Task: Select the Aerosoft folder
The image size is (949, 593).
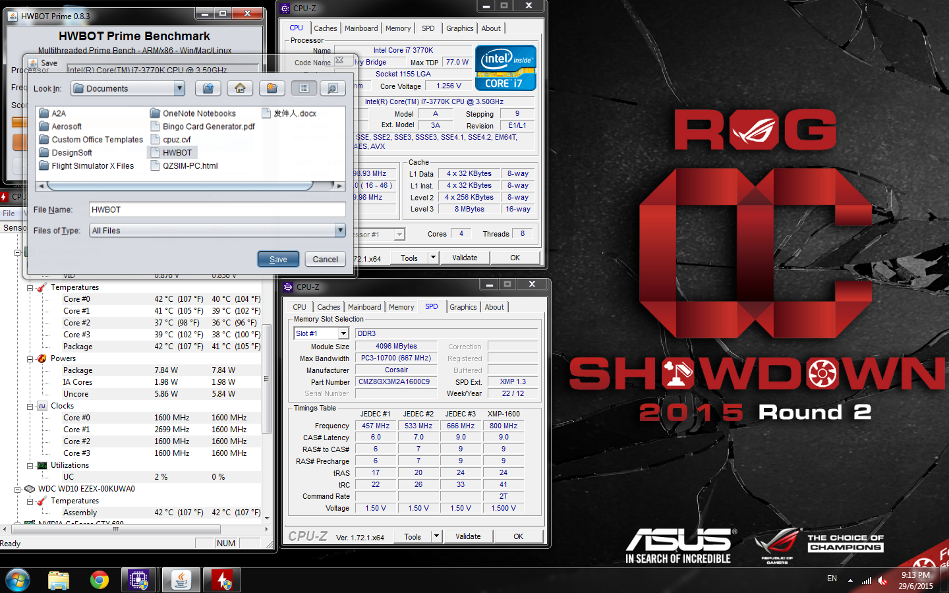Action: coord(60,127)
